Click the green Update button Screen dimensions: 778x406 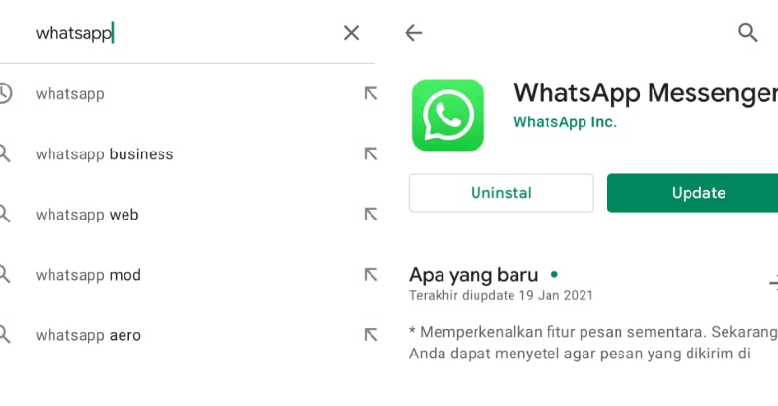point(692,193)
